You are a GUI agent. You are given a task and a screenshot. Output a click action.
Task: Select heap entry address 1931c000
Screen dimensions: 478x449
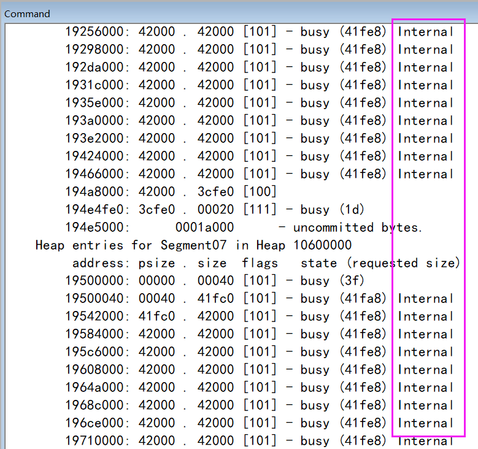pos(97,85)
